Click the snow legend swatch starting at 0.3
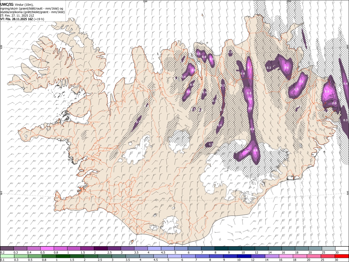 tap(20, 249)
